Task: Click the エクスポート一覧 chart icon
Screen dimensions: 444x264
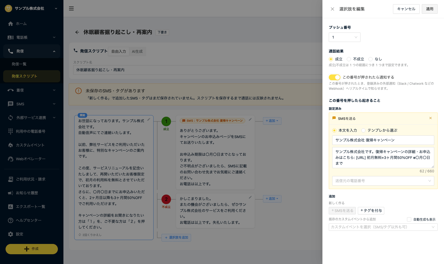Action: click(11, 207)
